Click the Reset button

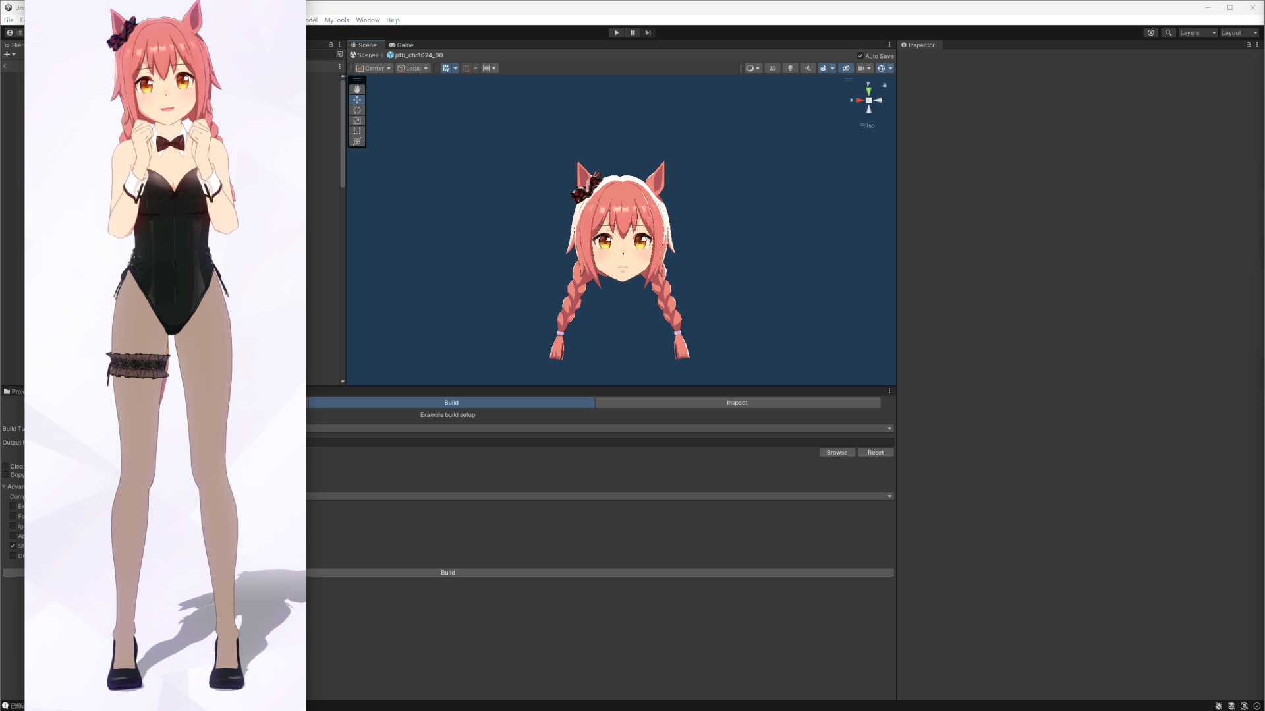(x=876, y=453)
